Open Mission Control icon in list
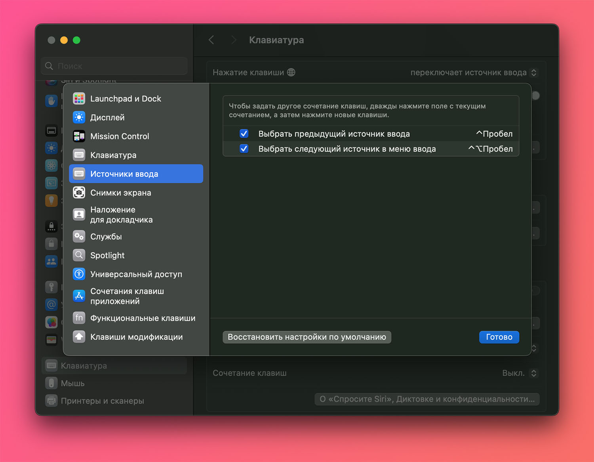Viewport: 594px width, 462px height. coord(79,136)
